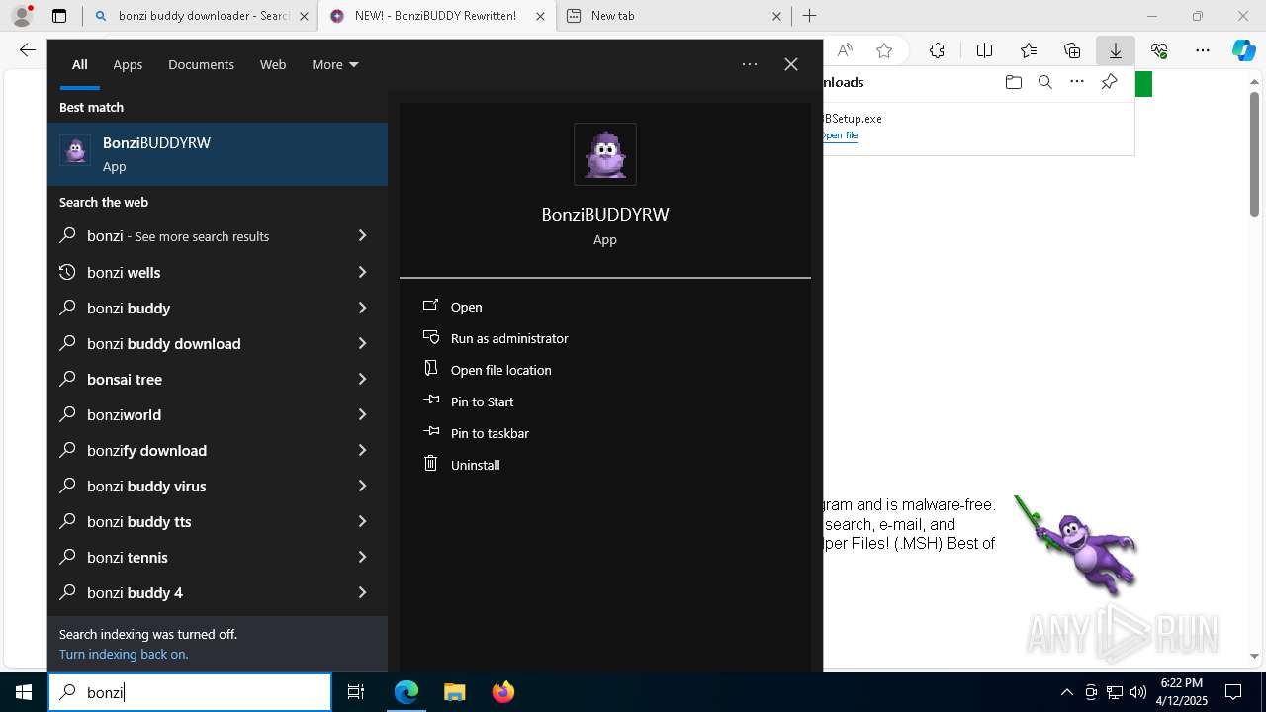Open Edge Browser essentials icon
The width and height of the screenshot is (1266, 712).
1159,50
